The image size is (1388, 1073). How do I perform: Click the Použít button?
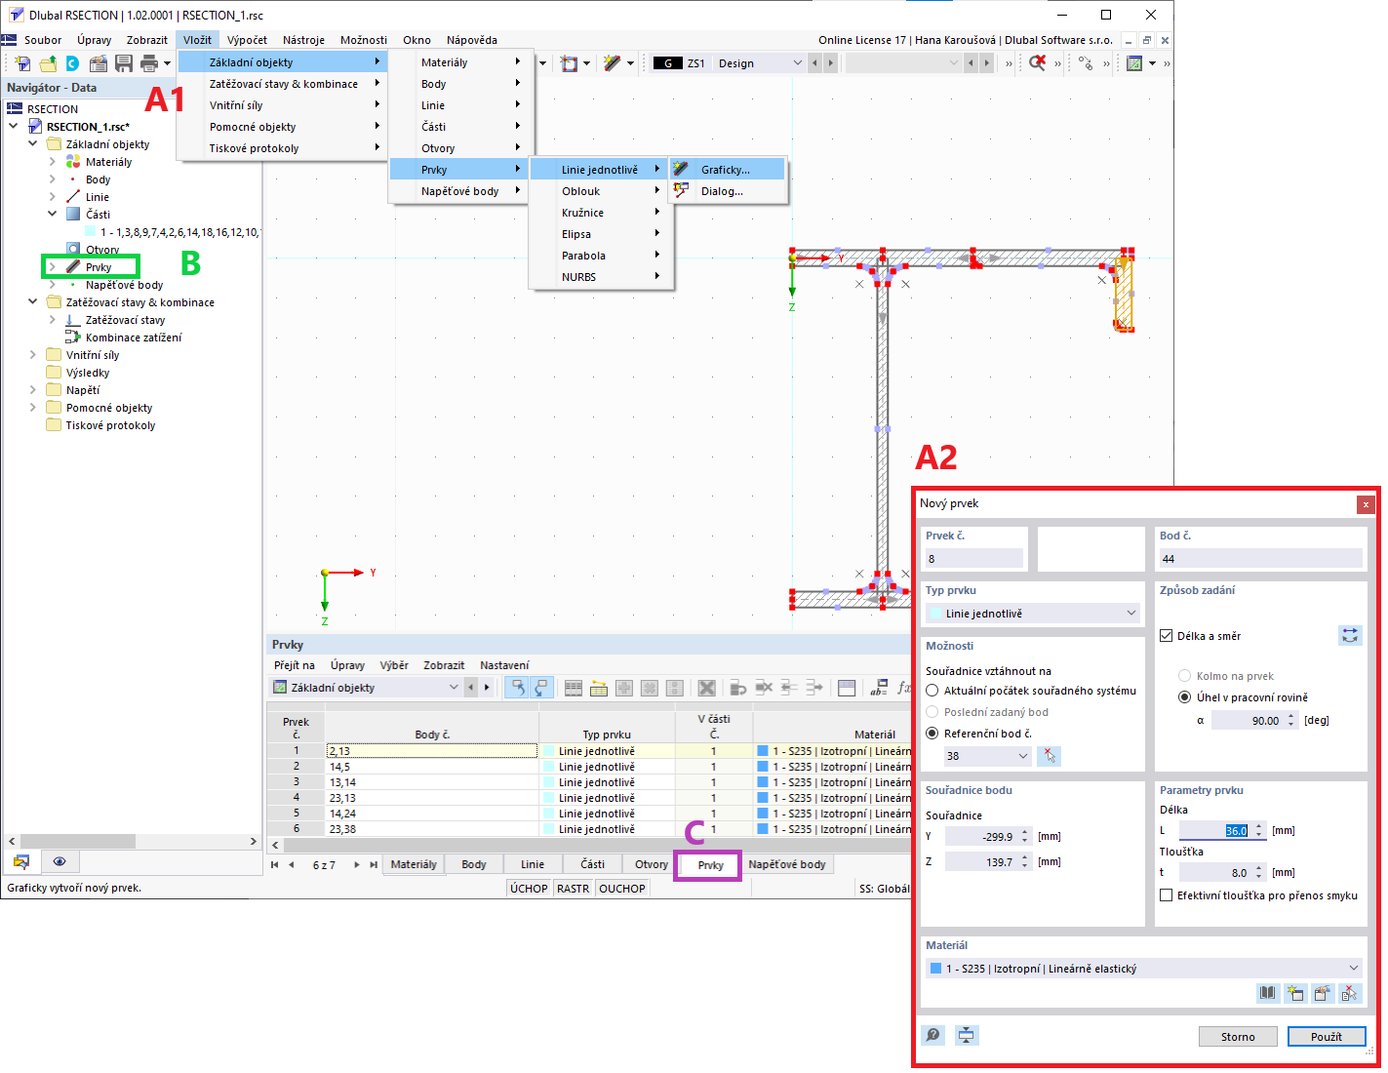[1327, 1036]
